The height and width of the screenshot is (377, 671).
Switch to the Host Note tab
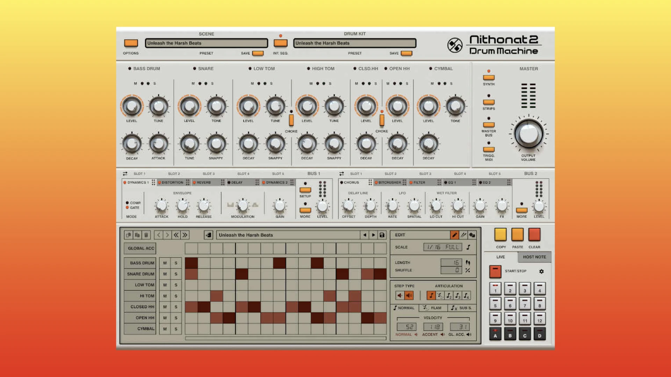[x=534, y=257]
